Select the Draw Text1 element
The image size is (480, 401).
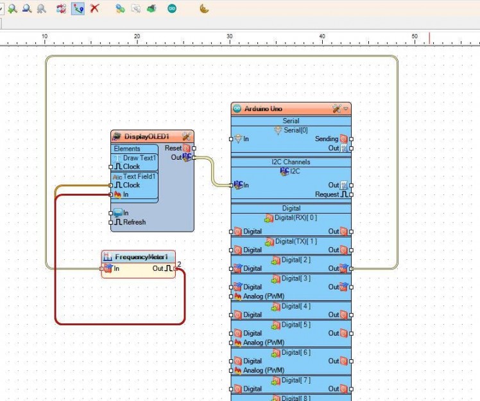[139, 158]
